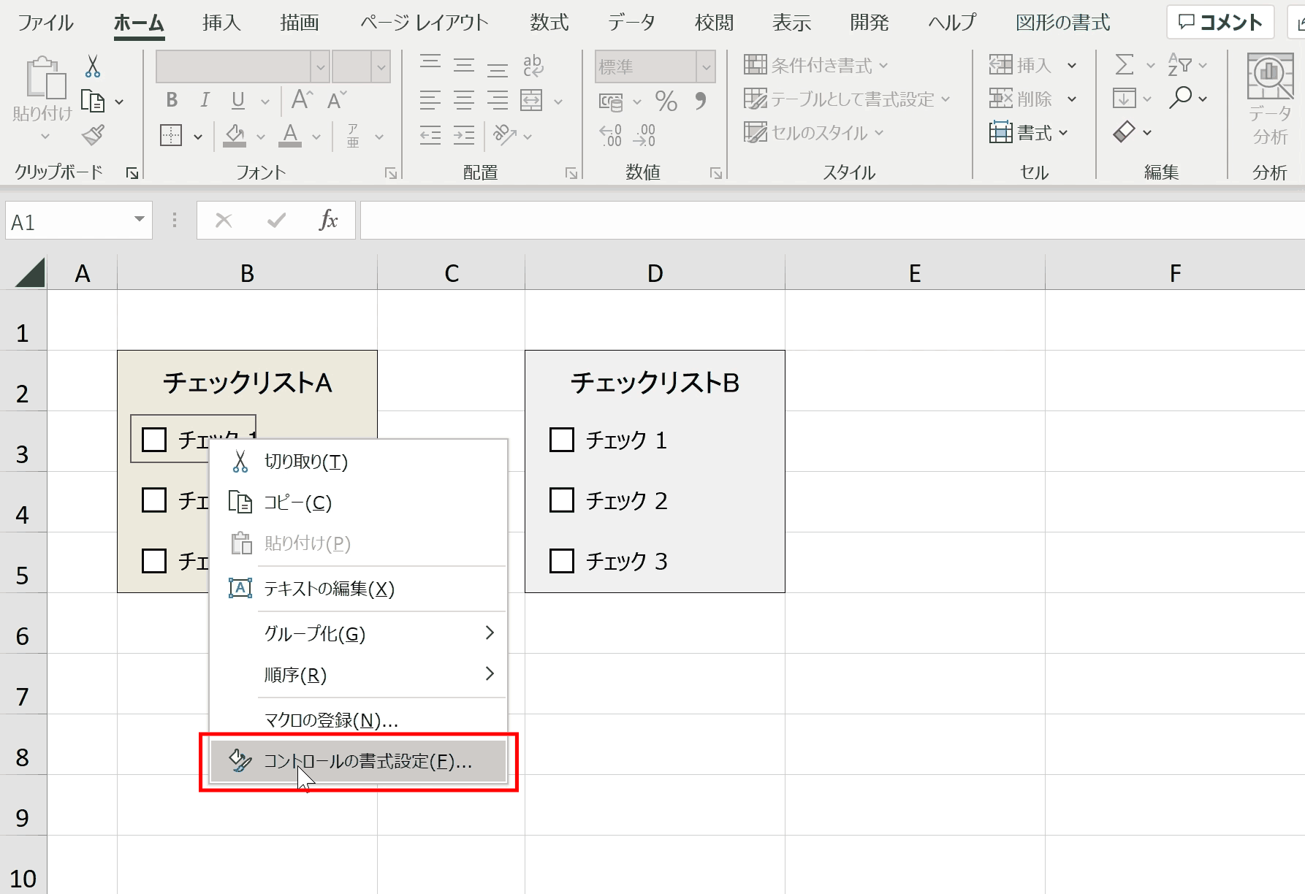
Task: Increase font size with the larger A icon
Action: tap(302, 99)
